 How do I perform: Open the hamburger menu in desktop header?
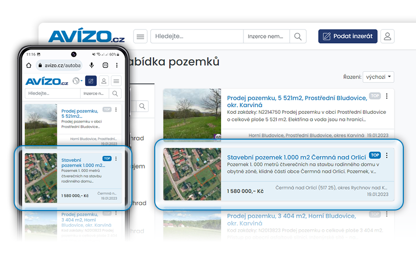point(141,36)
